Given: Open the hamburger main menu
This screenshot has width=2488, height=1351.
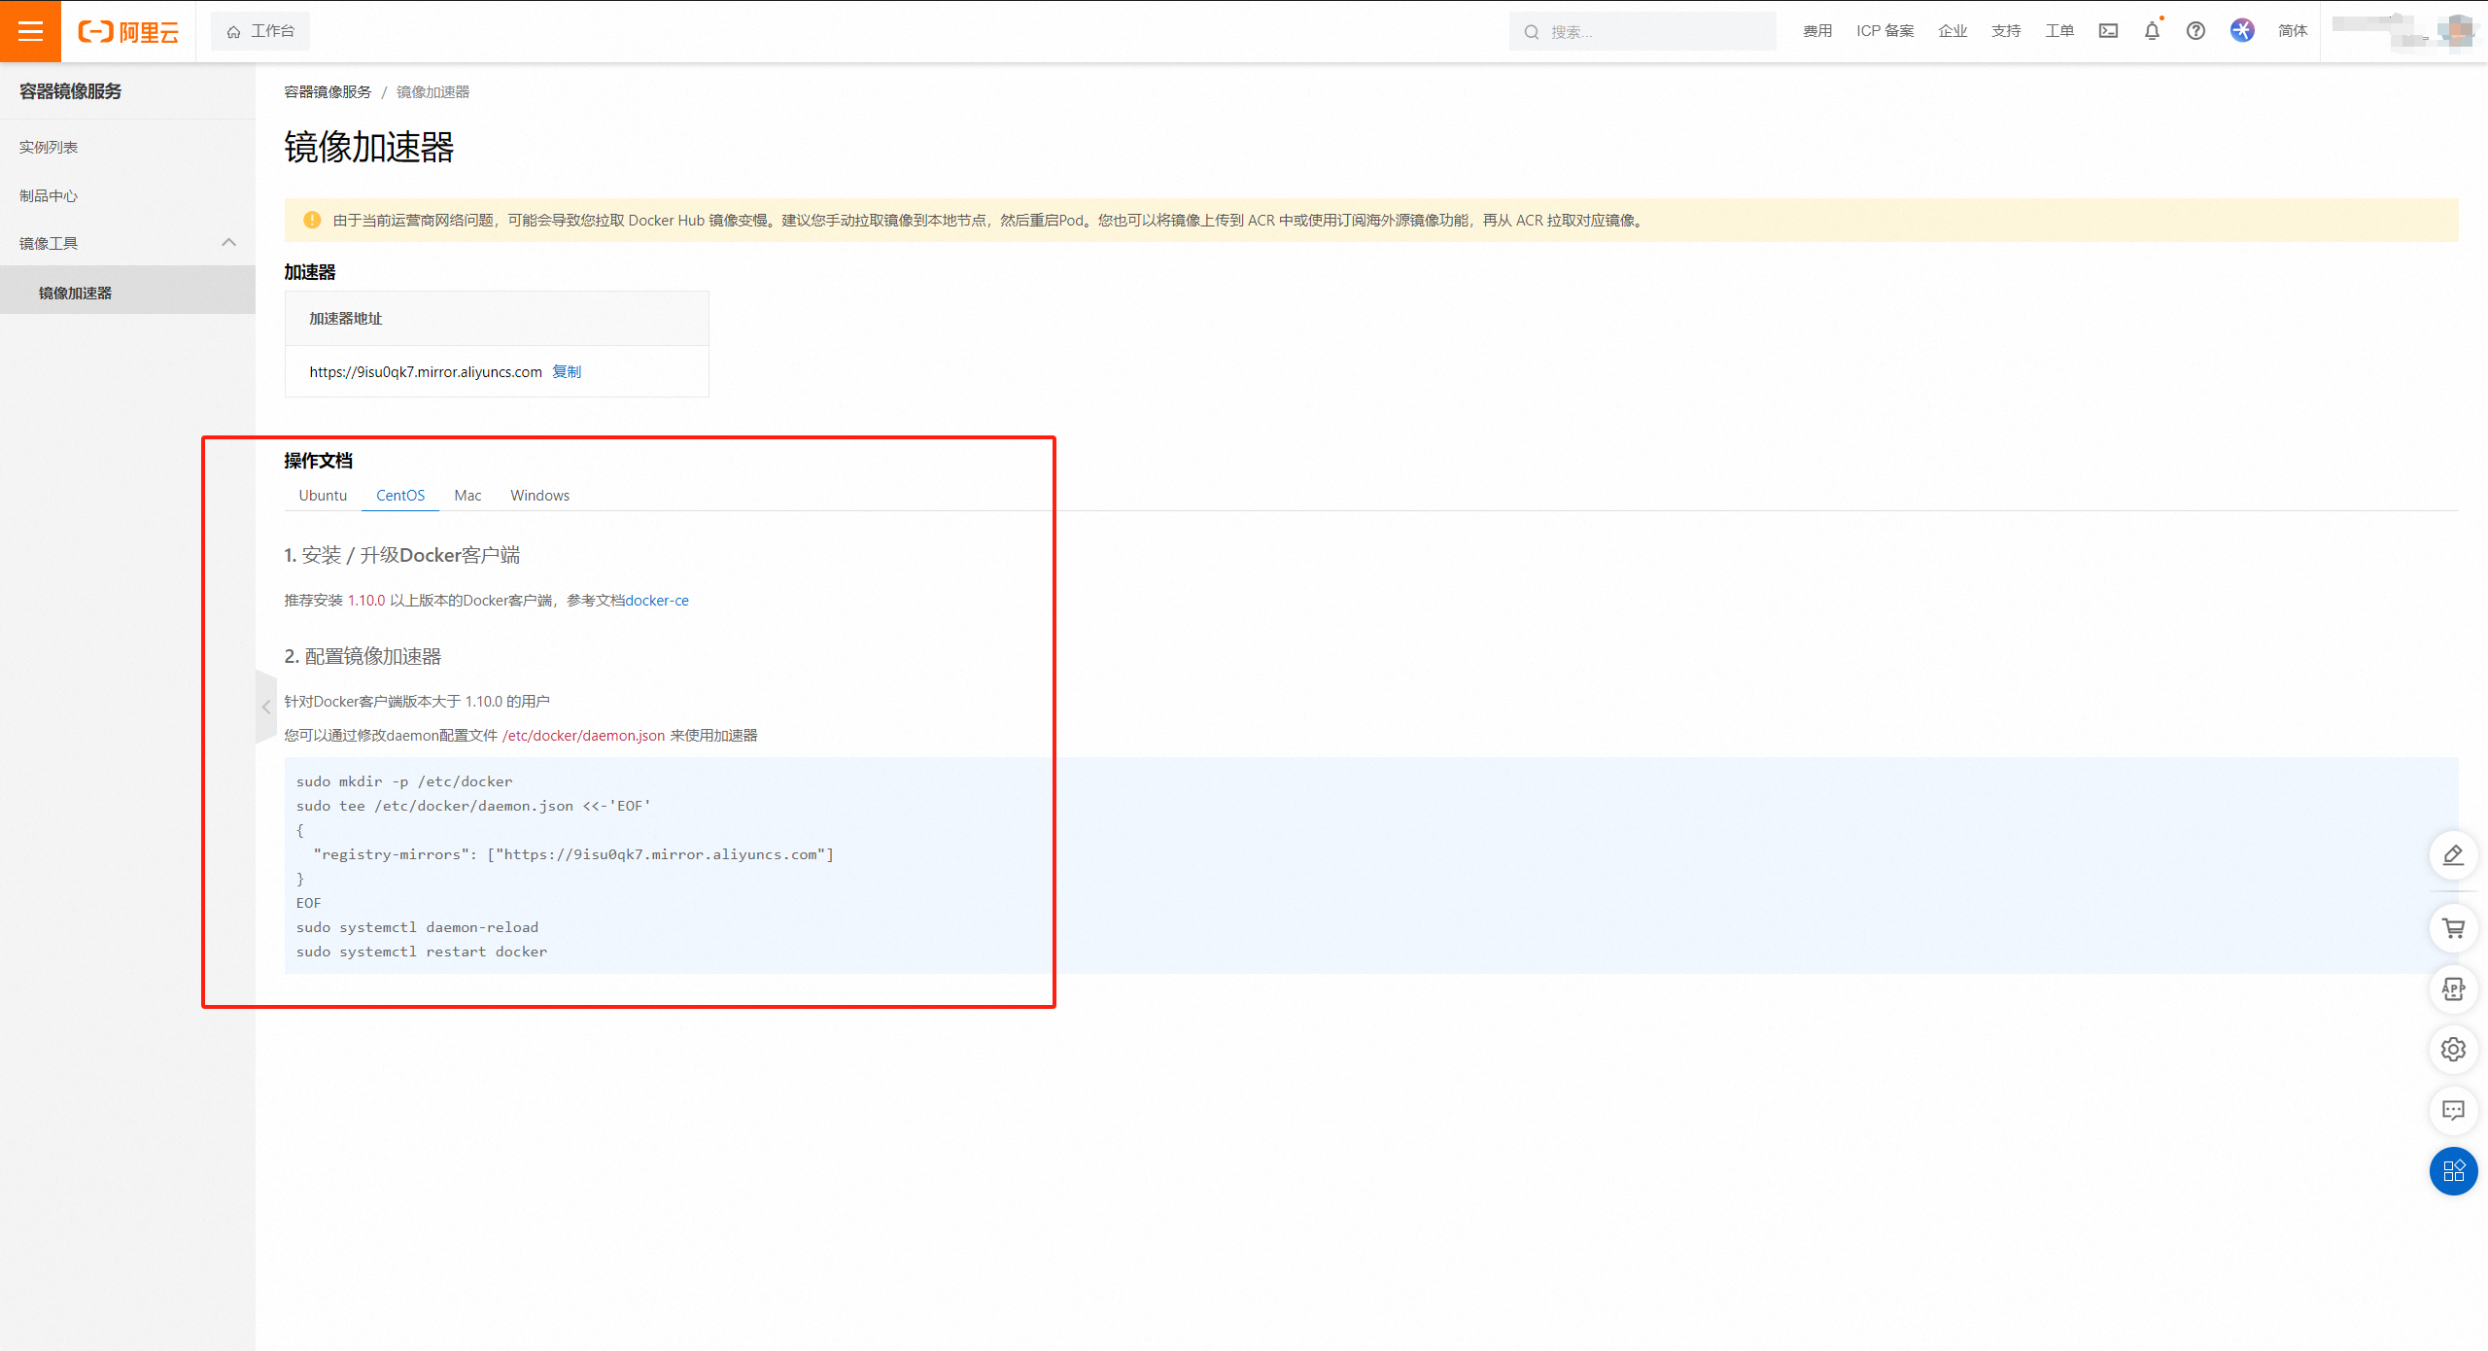Looking at the screenshot, I should point(30,31).
